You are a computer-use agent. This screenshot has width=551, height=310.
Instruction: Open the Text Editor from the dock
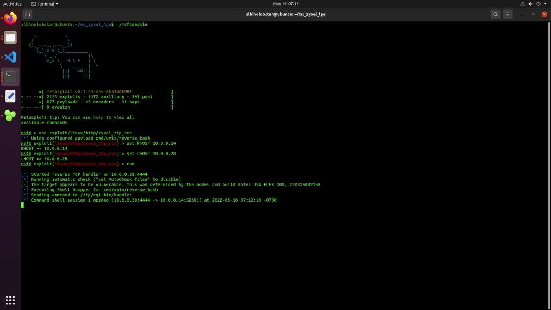[10, 96]
